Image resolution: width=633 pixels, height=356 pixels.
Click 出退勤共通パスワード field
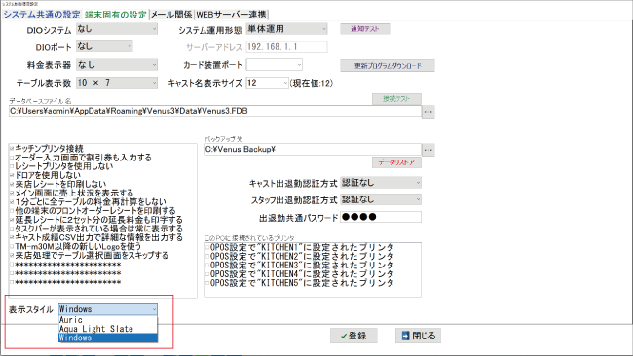pyautogui.click(x=381, y=217)
